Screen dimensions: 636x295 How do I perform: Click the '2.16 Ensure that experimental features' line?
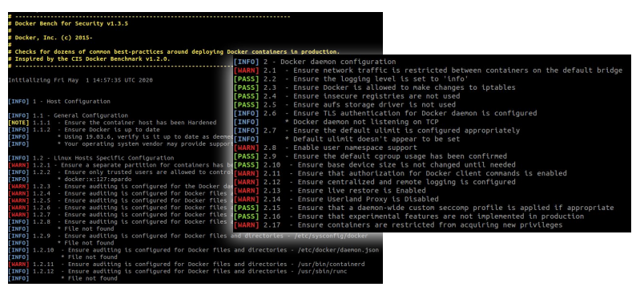point(409,216)
